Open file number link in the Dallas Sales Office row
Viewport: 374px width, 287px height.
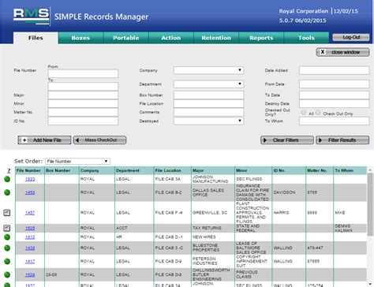(30, 192)
